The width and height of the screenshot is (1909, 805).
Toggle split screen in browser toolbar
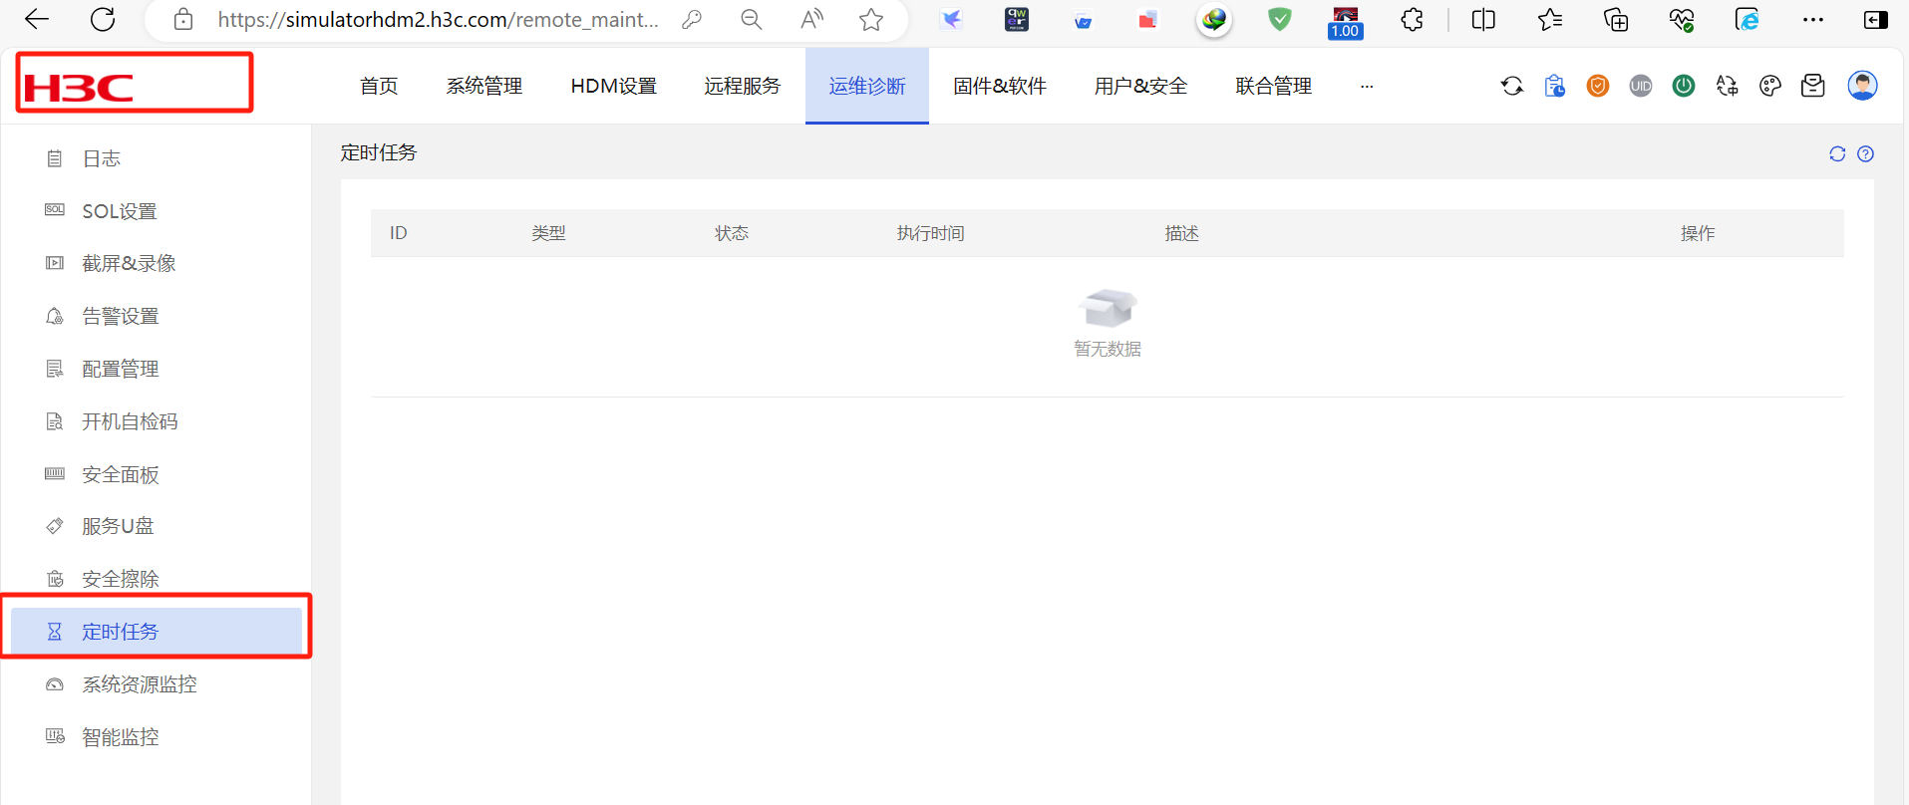pyautogui.click(x=1483, y=20)
